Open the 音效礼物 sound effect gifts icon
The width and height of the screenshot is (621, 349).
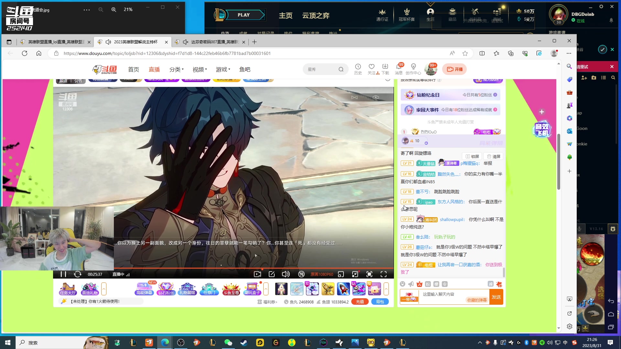90,289
